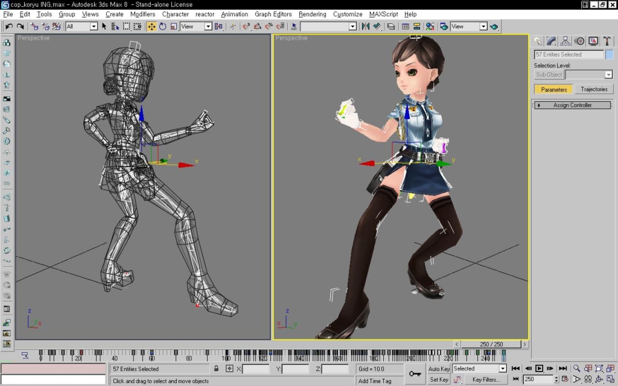This screenshot has width=618, height=386.
Task: Switch to the Motion command panel
Action: [579, 41]
